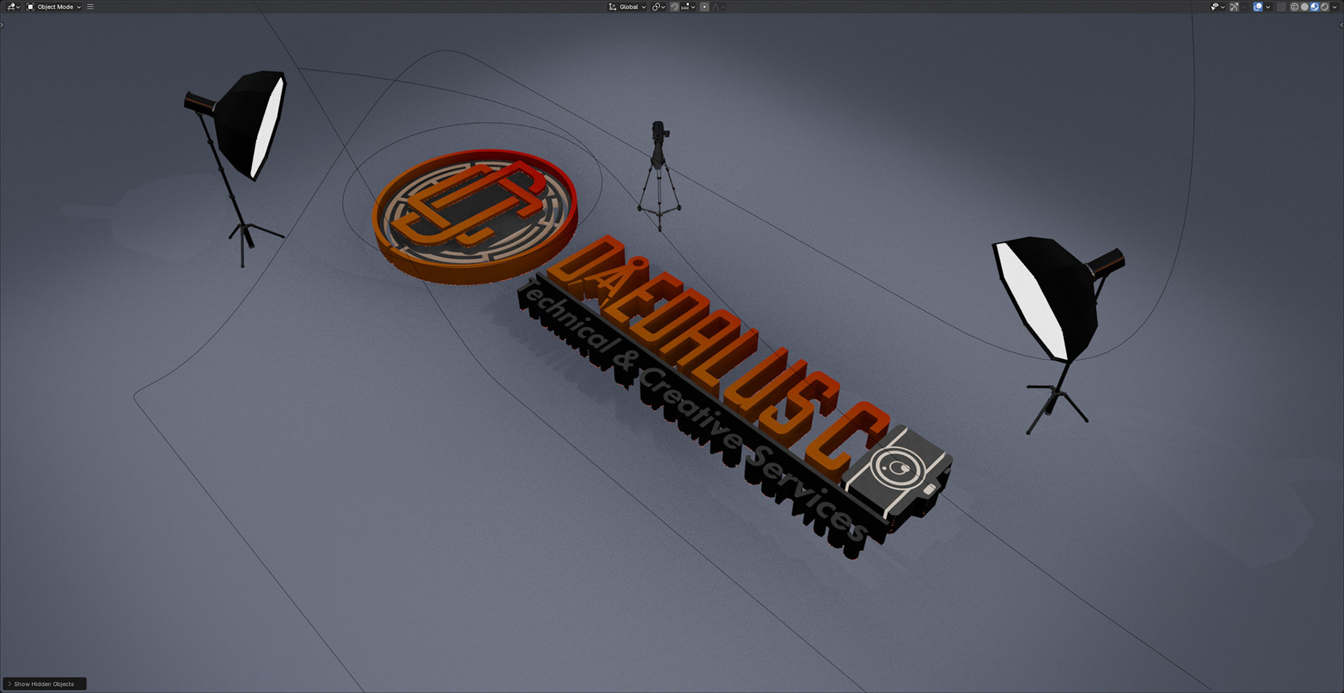Open the collapsed header menus hamburger
This screenshot has height=693, width=1344.
point(90,7)
